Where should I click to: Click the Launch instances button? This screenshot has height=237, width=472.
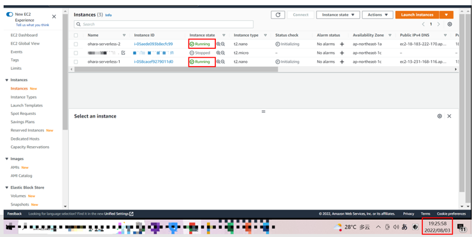417,15
